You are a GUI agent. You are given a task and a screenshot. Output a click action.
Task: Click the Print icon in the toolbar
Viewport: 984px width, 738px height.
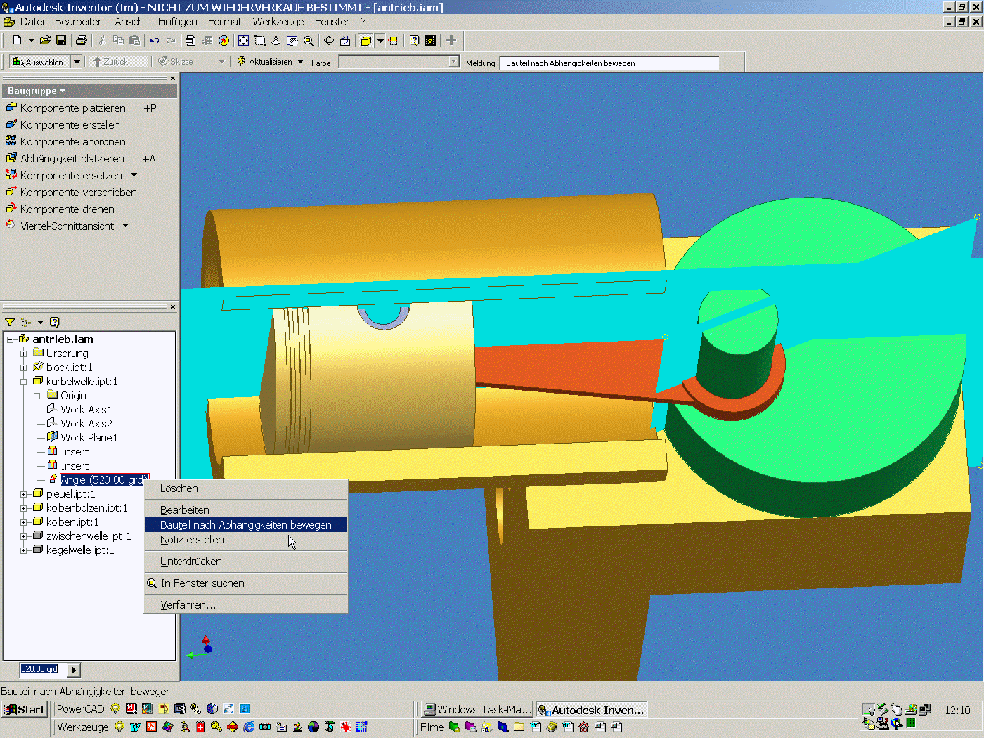click(82, 41)
